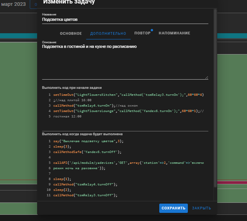Image resolution: width=247 pixels, height=221 pixels.
Task: Click 'март 2023' in background calendar
Action: click(x=14, y=4)
